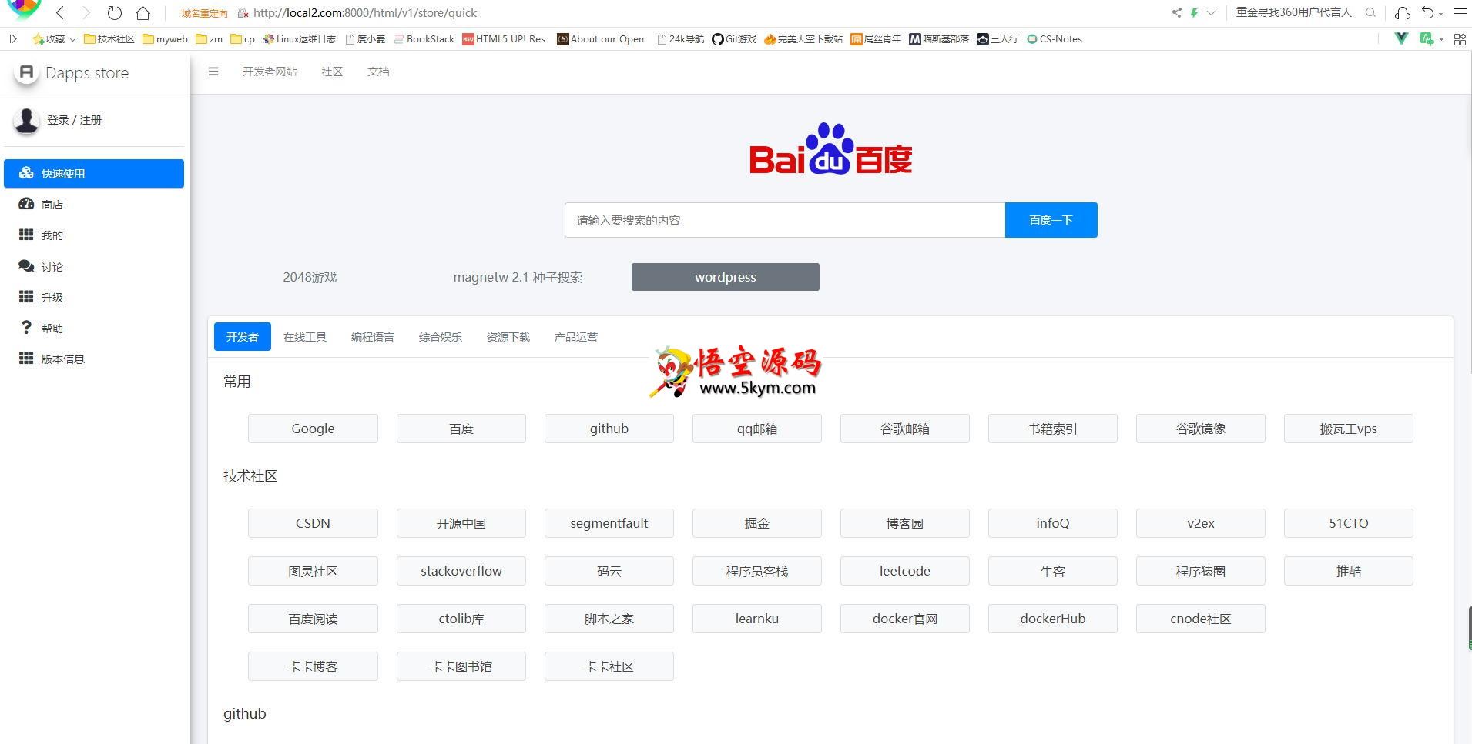Click the 版本信息 grid icon

tap(26, 359)
